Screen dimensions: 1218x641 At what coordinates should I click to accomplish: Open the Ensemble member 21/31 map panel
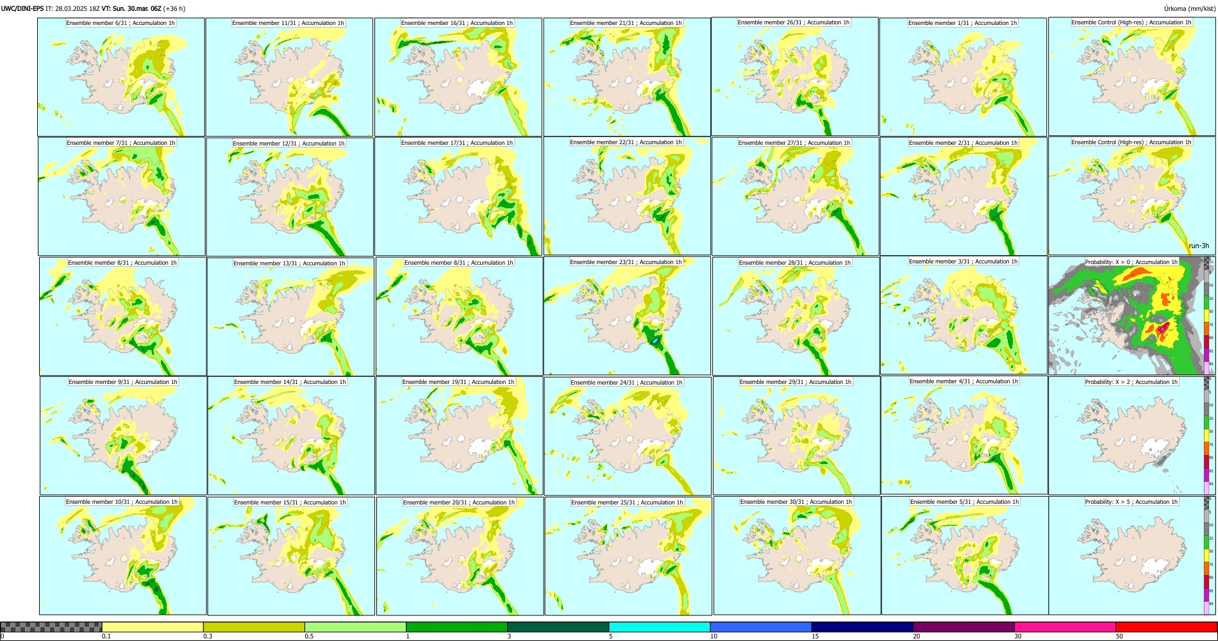[627, 77]
